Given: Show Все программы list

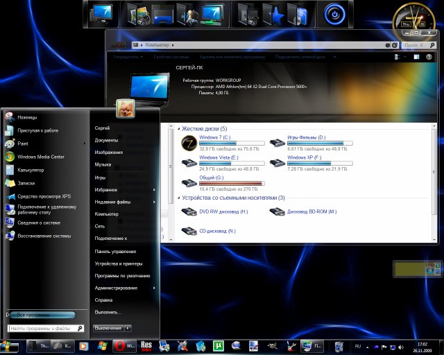Looking at the screenshot, I should (33, 315).
